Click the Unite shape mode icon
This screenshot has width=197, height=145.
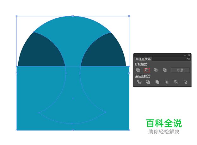coord(138,70)
